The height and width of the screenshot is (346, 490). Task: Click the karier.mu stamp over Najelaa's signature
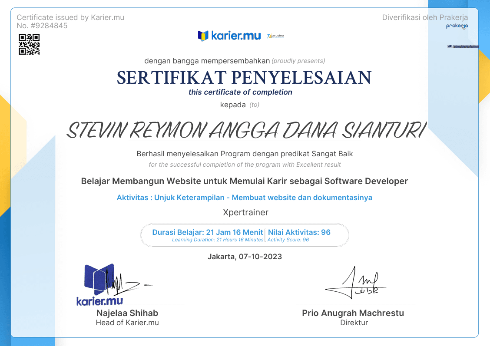99,285
